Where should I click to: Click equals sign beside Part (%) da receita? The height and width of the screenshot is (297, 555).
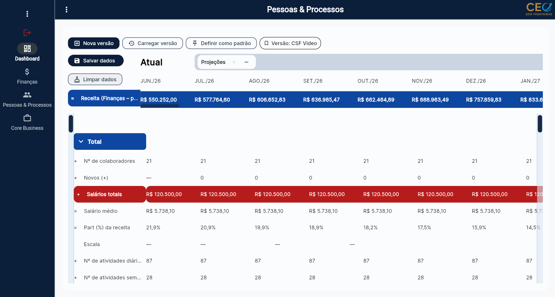(76, 228)
